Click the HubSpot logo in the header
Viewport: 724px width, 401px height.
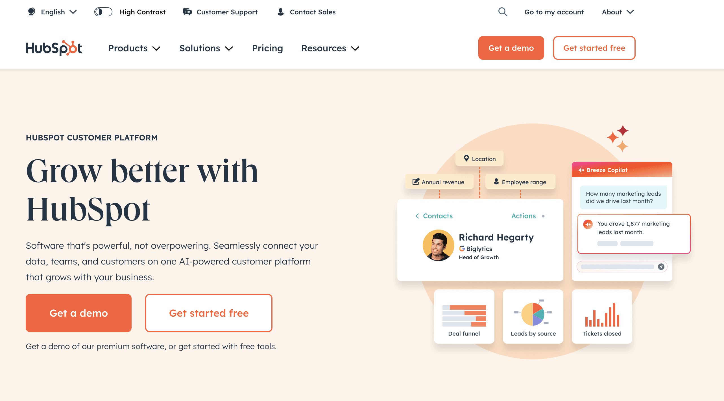pos(54,47)
